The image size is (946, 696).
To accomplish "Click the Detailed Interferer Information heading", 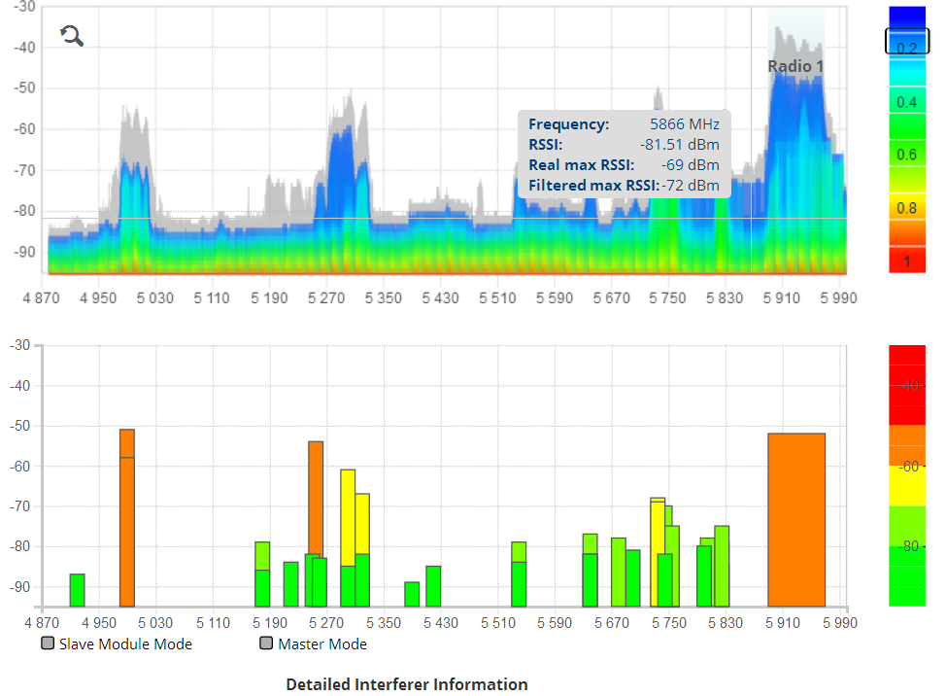I will click(x=407, y=684).
